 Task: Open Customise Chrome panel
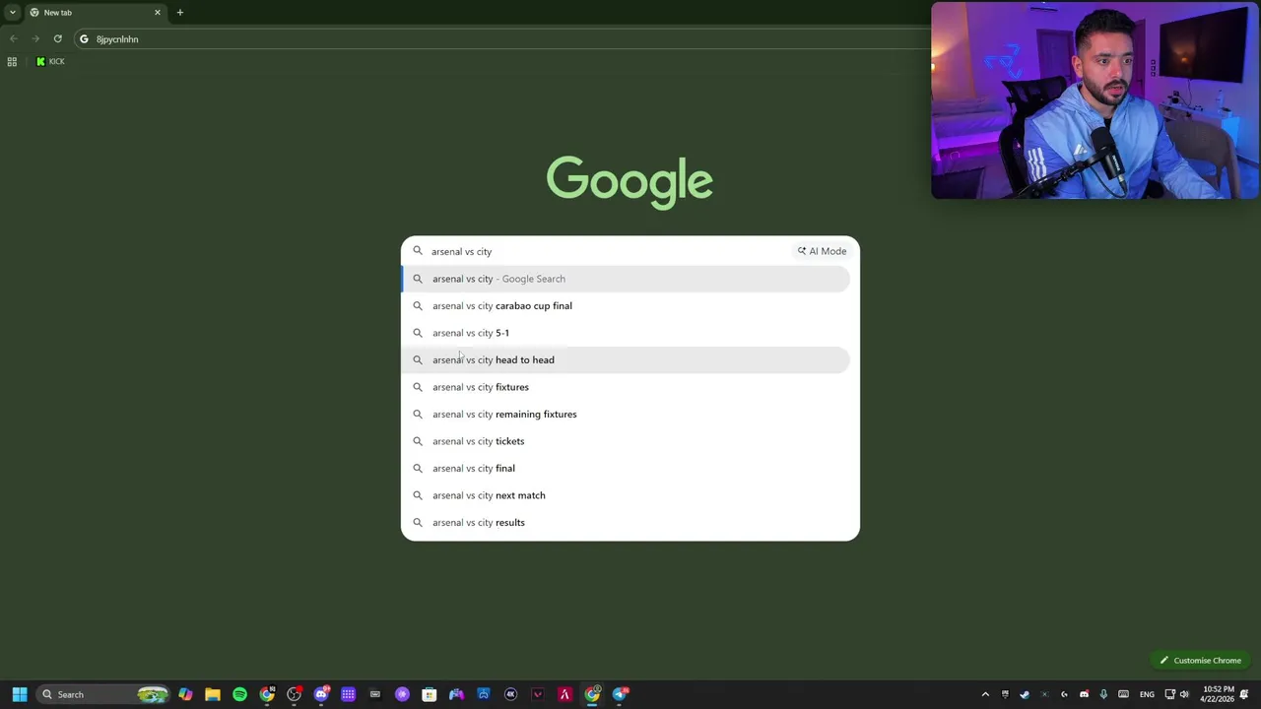point(1200,661)
